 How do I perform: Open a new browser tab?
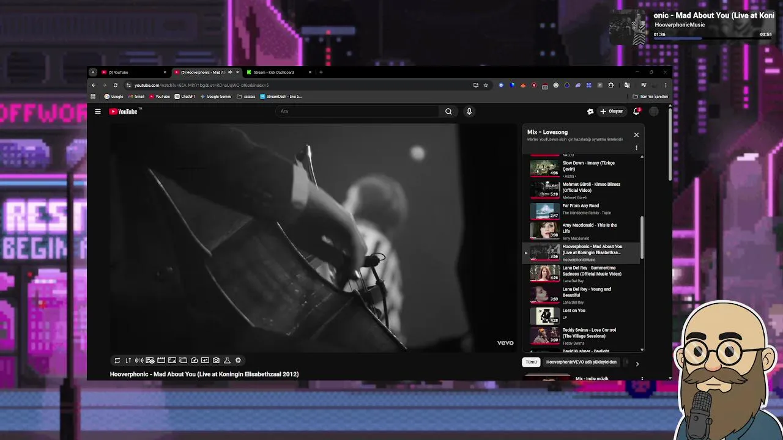click(321, 72)
